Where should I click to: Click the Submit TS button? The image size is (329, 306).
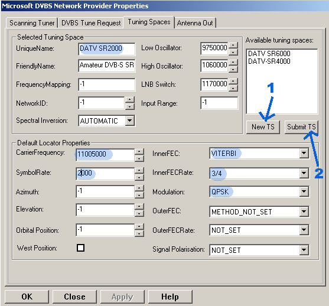coord(301,127)
